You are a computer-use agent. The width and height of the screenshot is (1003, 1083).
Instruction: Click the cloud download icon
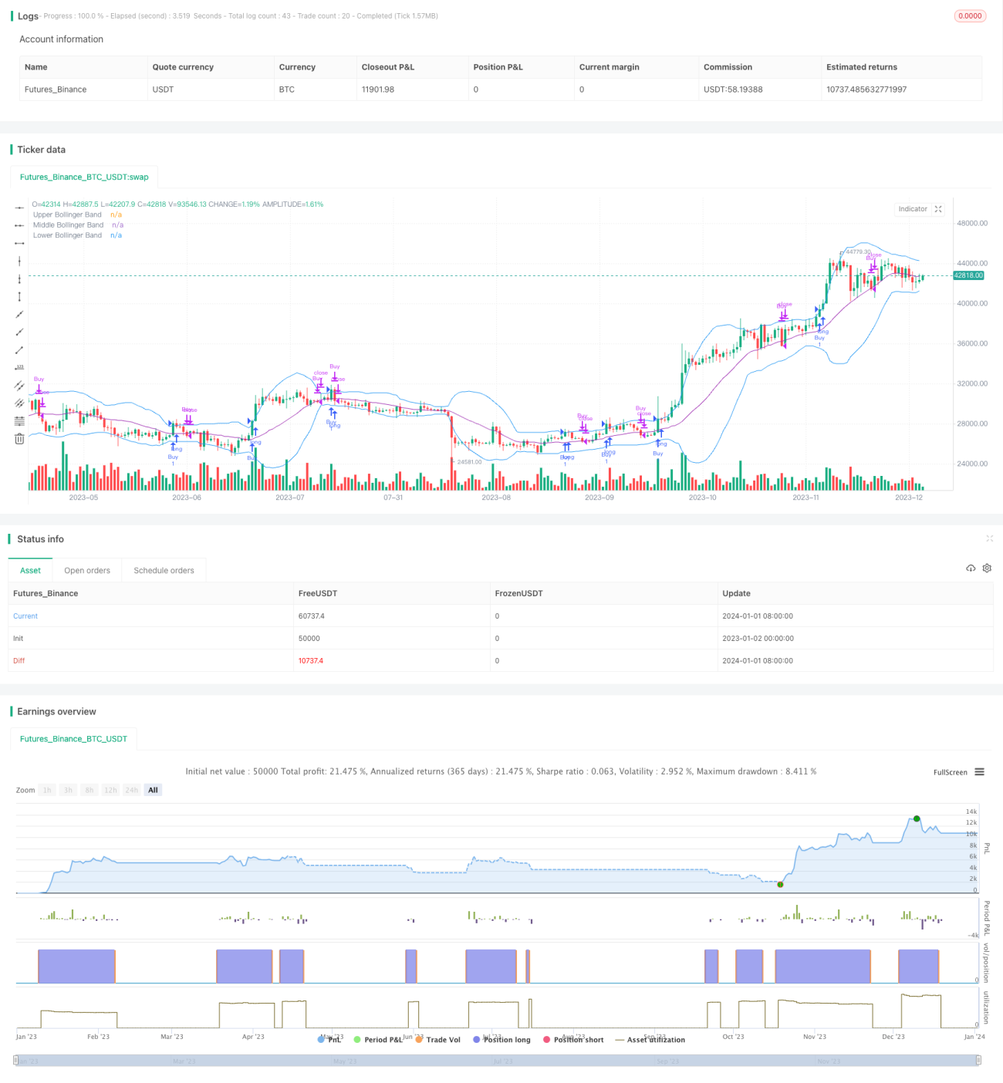(x=971, y=568)
